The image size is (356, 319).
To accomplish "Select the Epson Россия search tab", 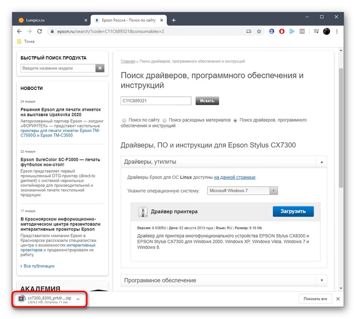I will point(129,20).
